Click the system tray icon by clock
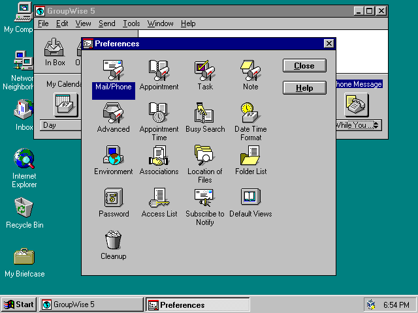The image size is (418, 313). pyautogui.click(x=371, y=305)
